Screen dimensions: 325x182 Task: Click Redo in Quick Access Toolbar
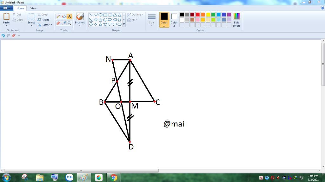tap(8, 35)
